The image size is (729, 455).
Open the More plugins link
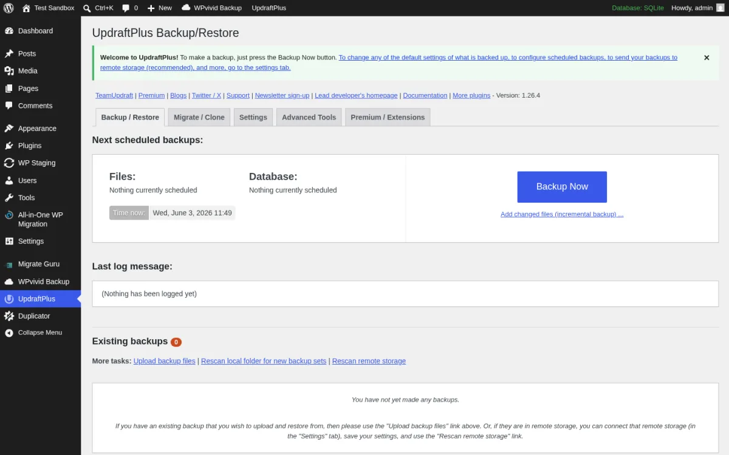[x=471, y=95]
